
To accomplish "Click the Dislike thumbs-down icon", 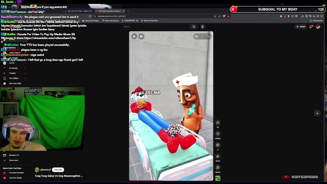I will tap(218, 134).
